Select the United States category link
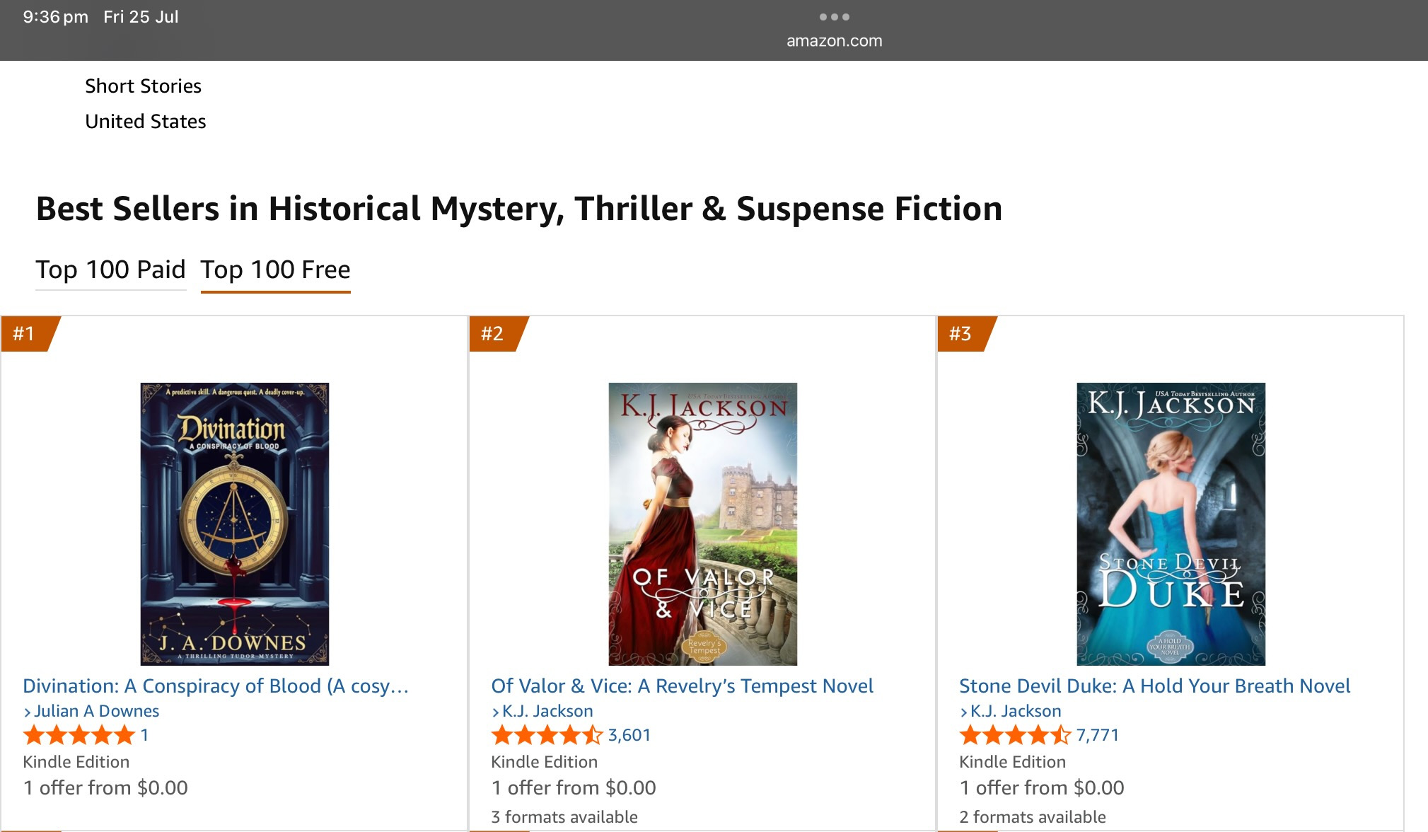The image size is (1428, 832). tap(145, 122)
